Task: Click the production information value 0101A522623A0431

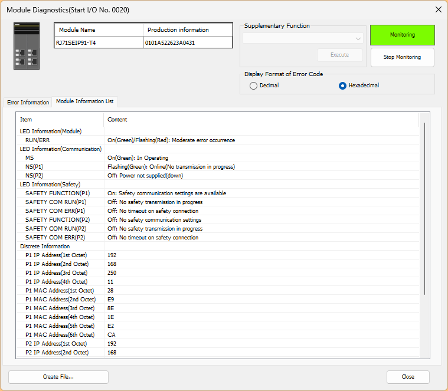Action: [171, 42]
